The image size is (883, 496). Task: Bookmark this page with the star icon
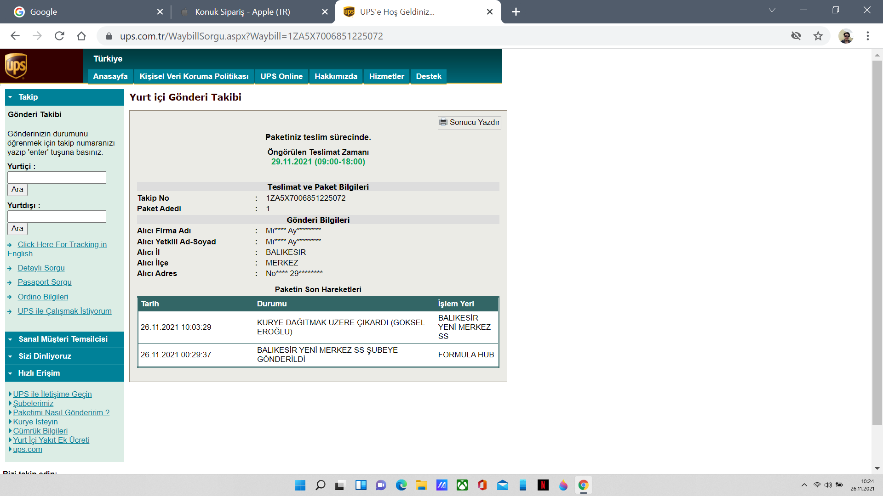point(818,36)
